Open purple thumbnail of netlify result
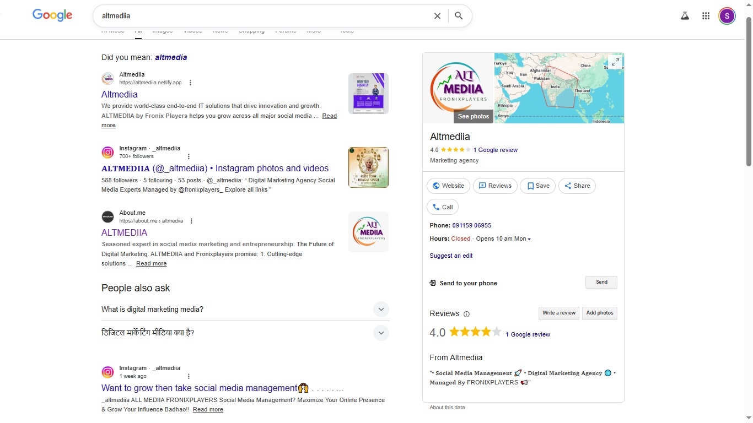This screenshot has width=753, height=423. coord(368,94)
